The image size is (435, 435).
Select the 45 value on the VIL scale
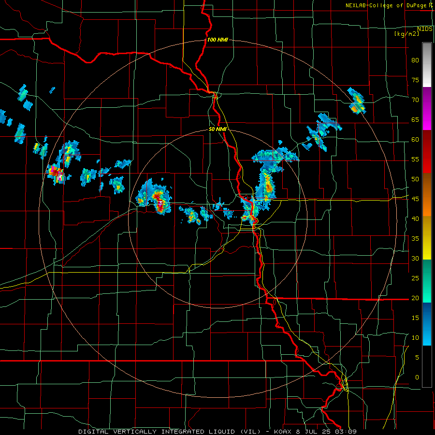[x=415, y=199]
